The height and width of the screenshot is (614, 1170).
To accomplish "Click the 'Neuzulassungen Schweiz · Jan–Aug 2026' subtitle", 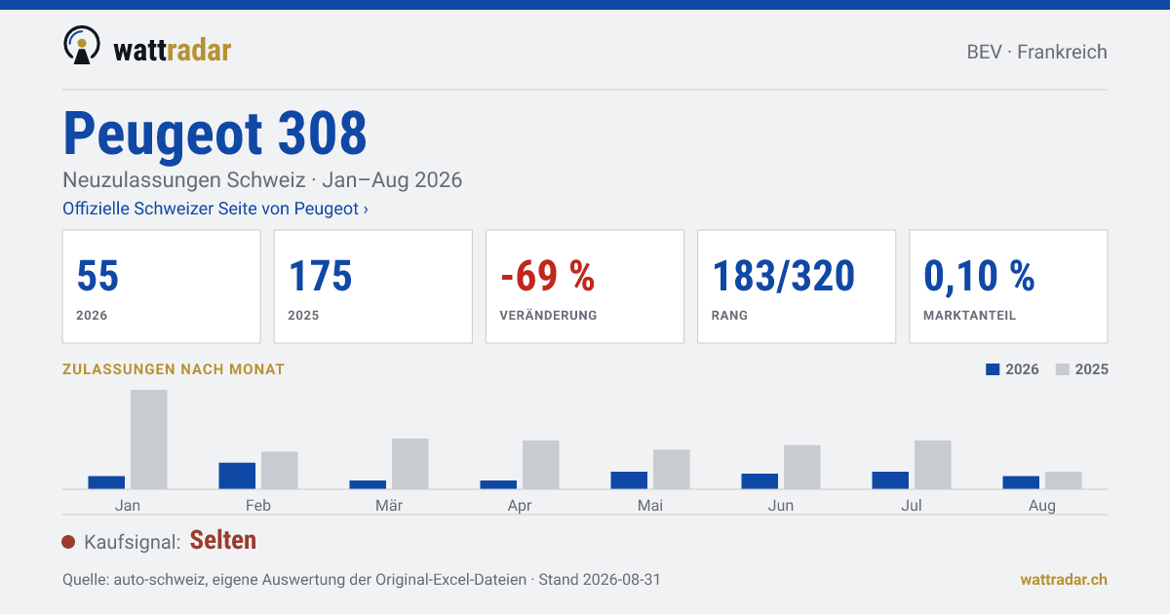I will pyautogui.click(x=262, y=180).
